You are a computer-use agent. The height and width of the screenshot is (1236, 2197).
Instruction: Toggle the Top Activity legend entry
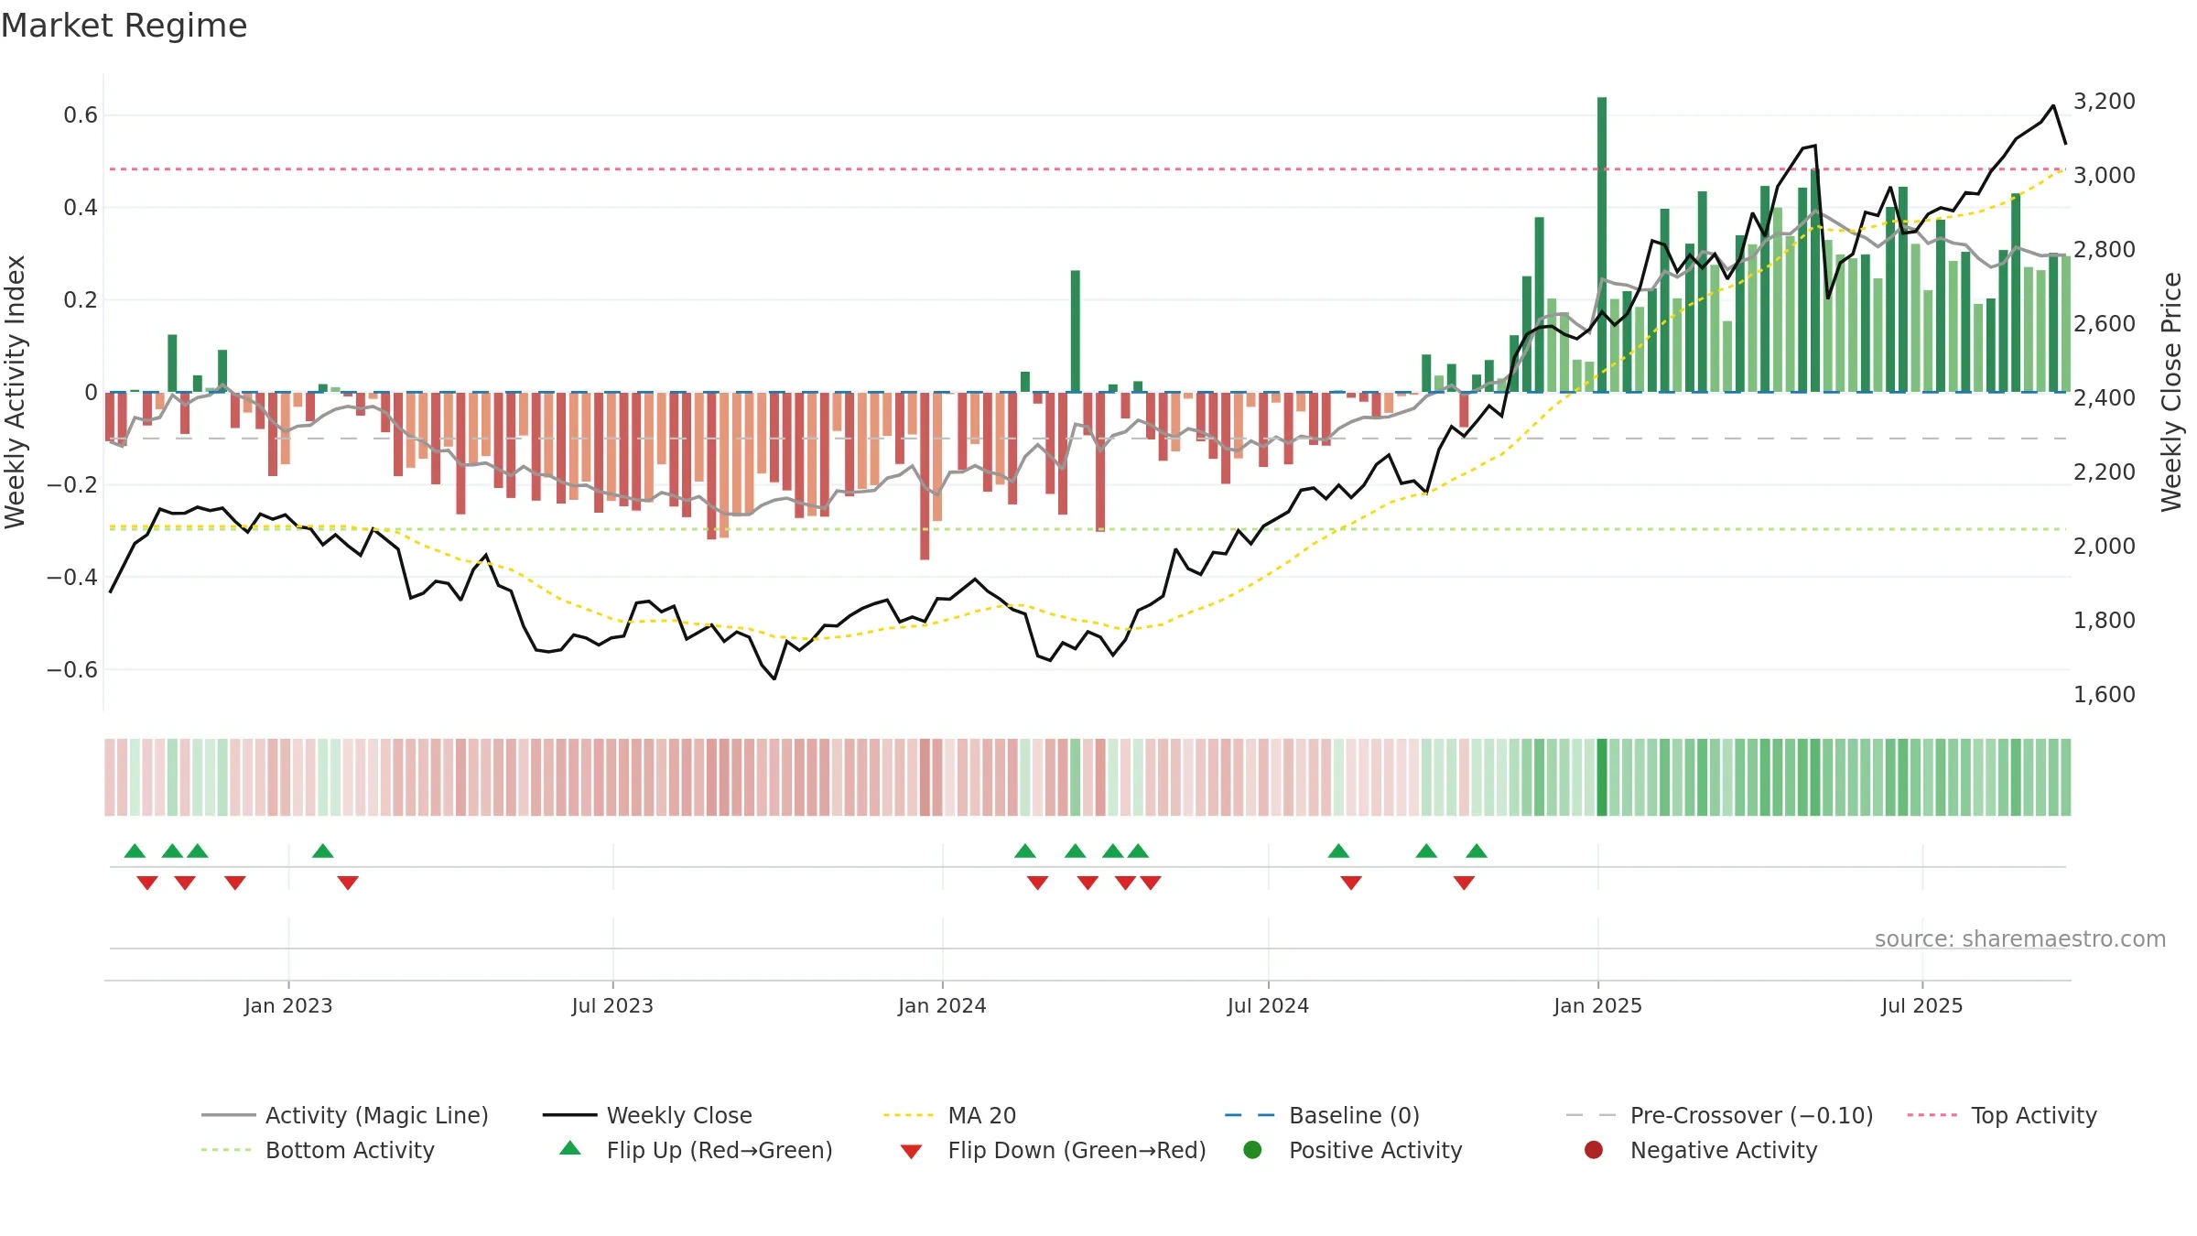click(2002, 1115)
